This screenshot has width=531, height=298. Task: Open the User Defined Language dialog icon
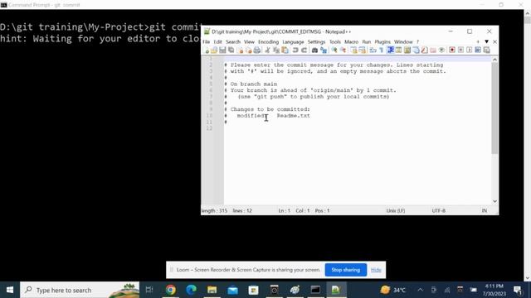click(x=398, y=50)
